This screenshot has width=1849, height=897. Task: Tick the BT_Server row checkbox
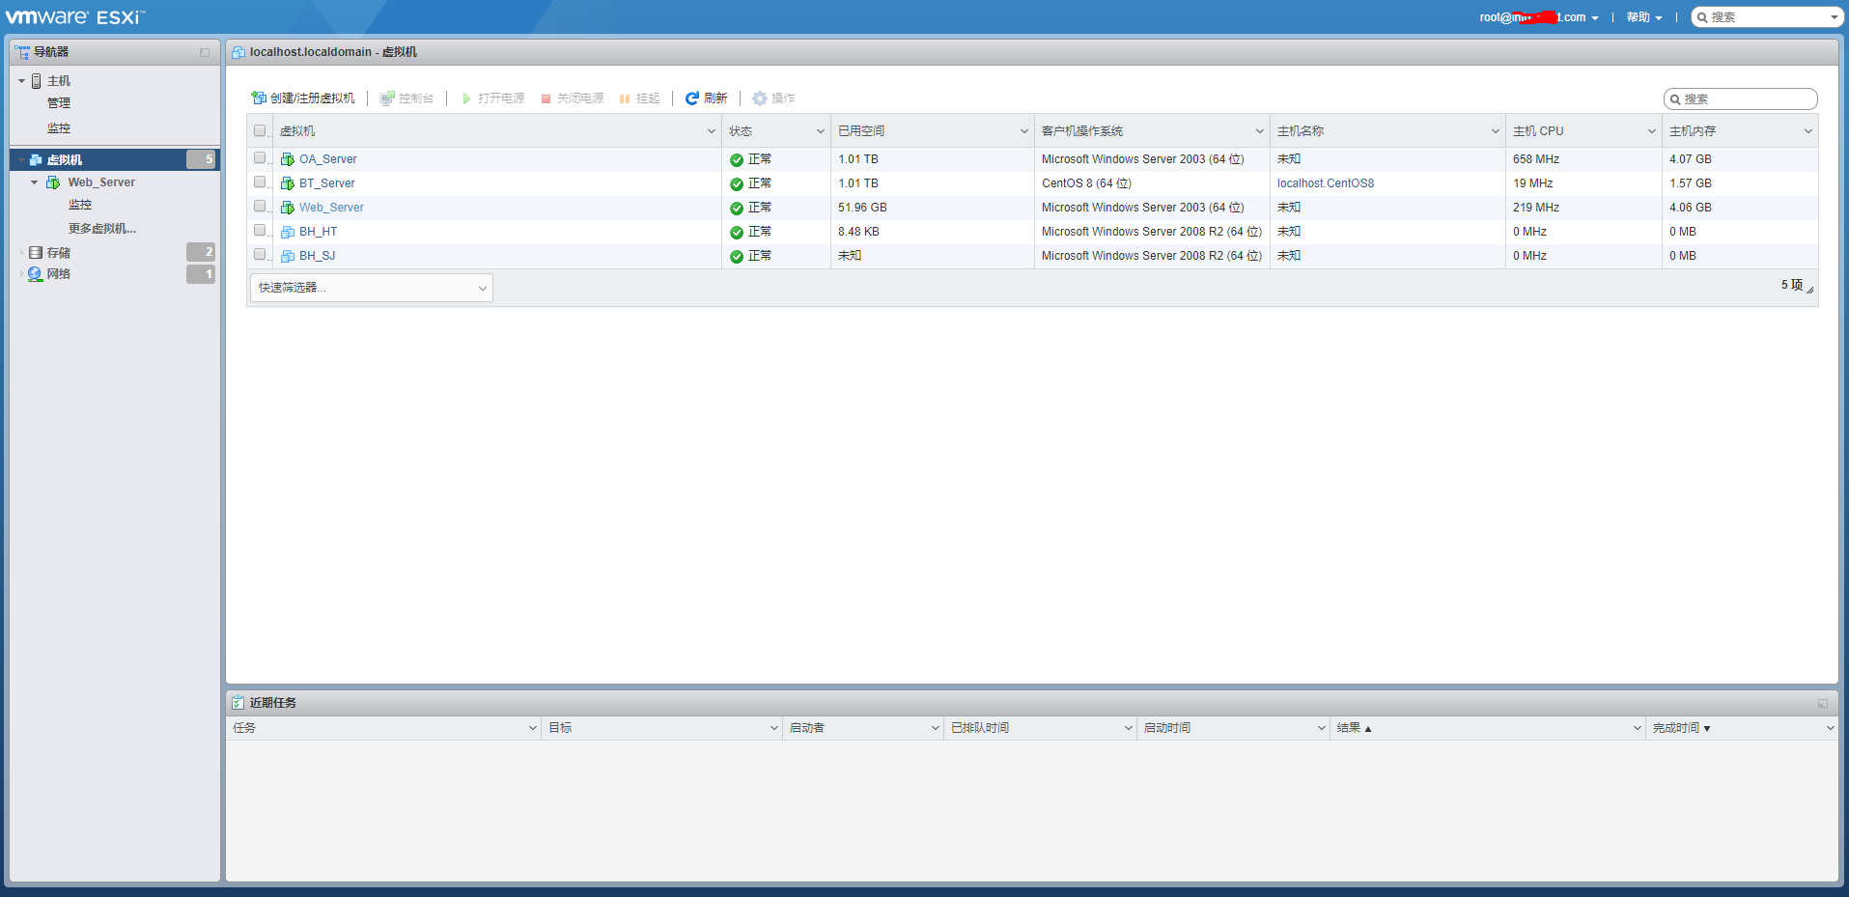260,182
